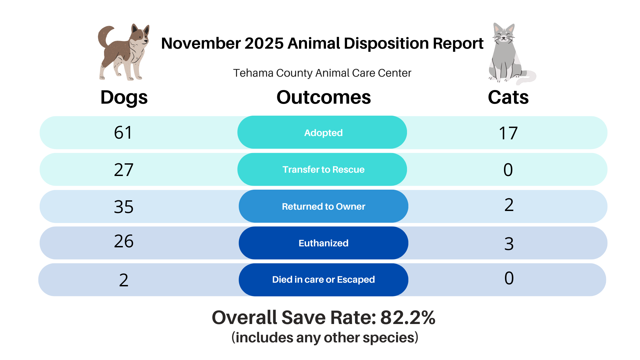Click the Outcomes column heading
Image resolution: width=640 pixels, height=360 pixels.
click(323, 97)
